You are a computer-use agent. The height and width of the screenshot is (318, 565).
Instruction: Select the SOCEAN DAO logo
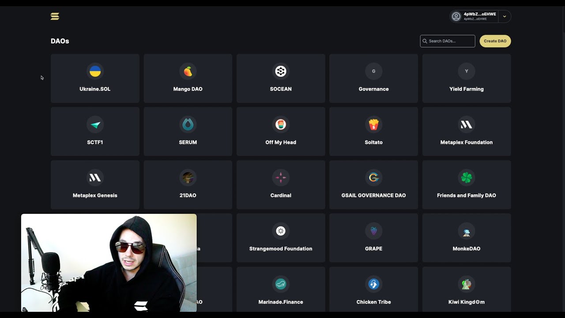pos(281,71)
